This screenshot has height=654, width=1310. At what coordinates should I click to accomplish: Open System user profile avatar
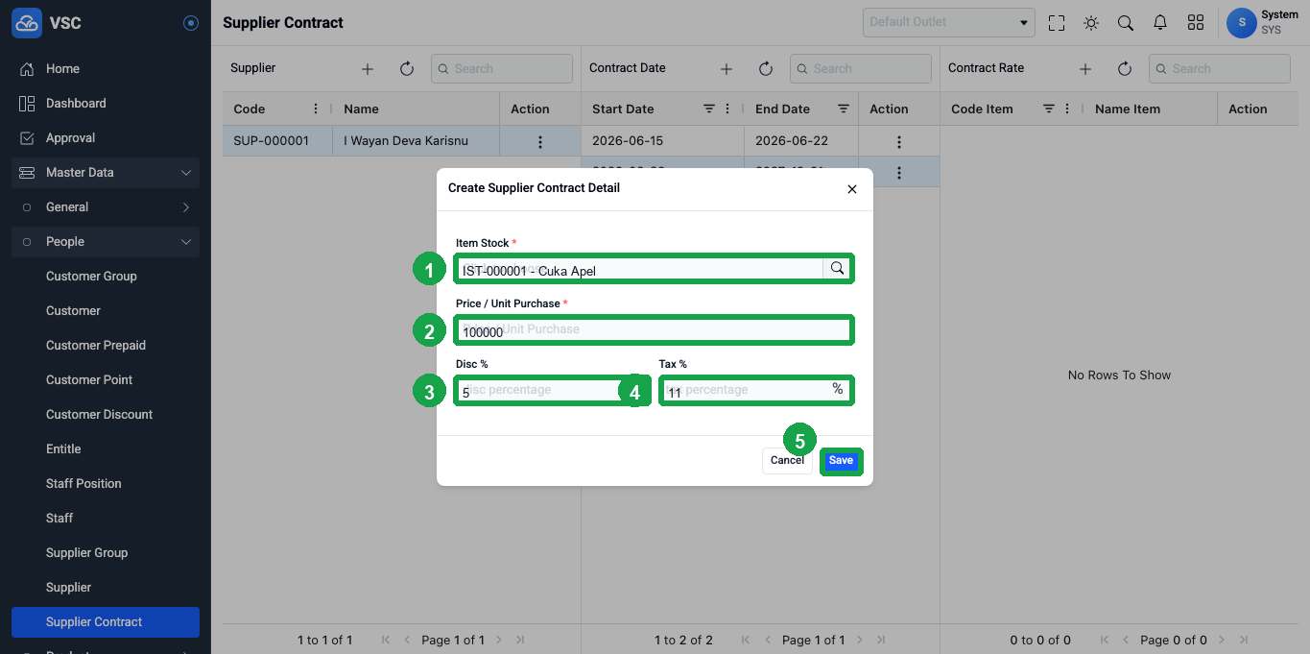(1242, 23)
